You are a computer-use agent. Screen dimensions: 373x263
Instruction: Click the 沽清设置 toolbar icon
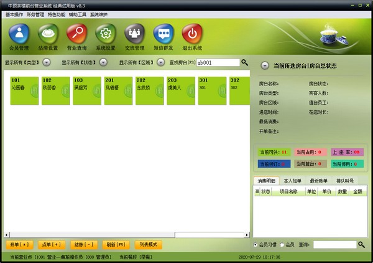point(48,36)
